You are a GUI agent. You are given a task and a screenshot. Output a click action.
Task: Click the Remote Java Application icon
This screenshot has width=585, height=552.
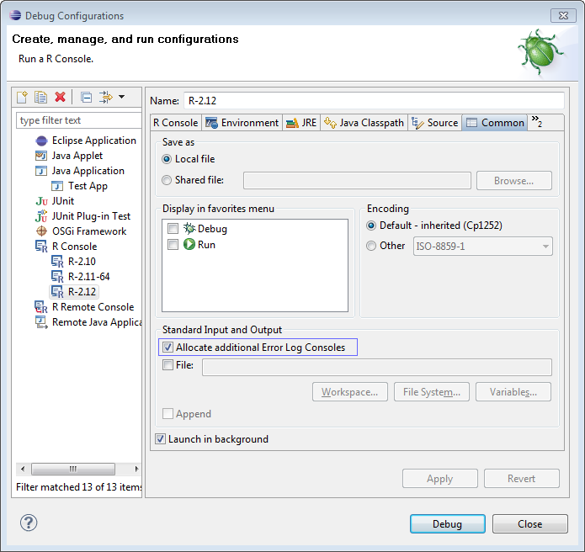tap(41, 322)
